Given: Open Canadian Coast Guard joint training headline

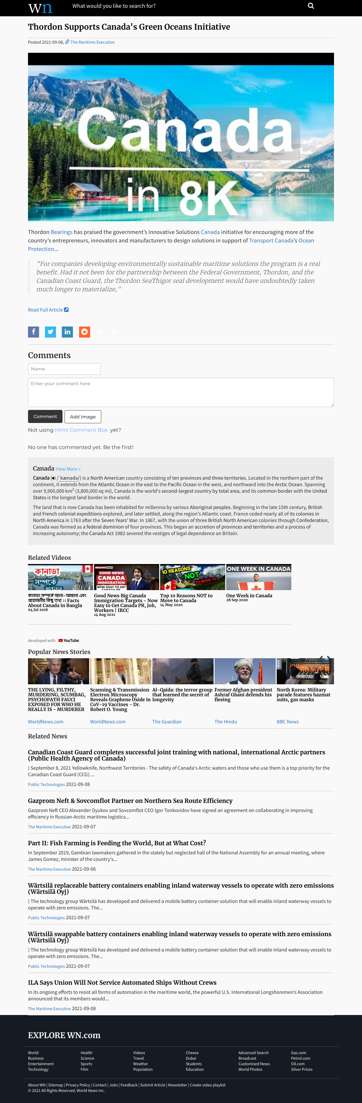Looking at the screenshot, I should coord(176,755).
